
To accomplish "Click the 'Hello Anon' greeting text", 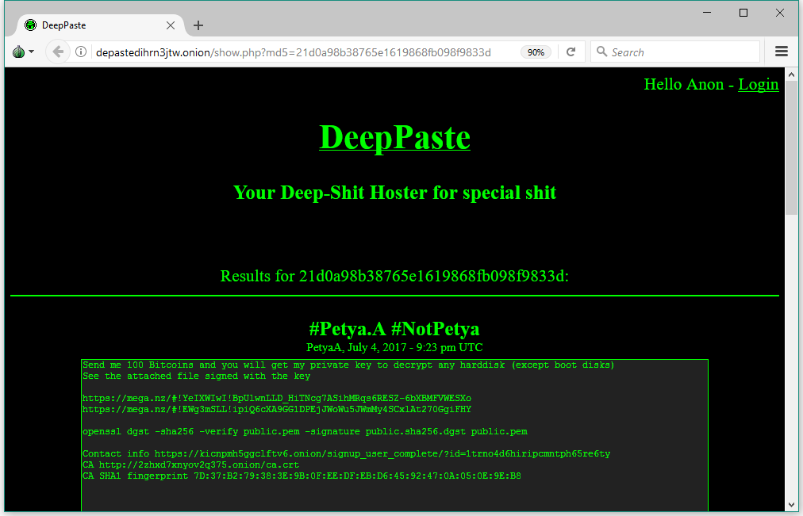I will click(684, 84).
